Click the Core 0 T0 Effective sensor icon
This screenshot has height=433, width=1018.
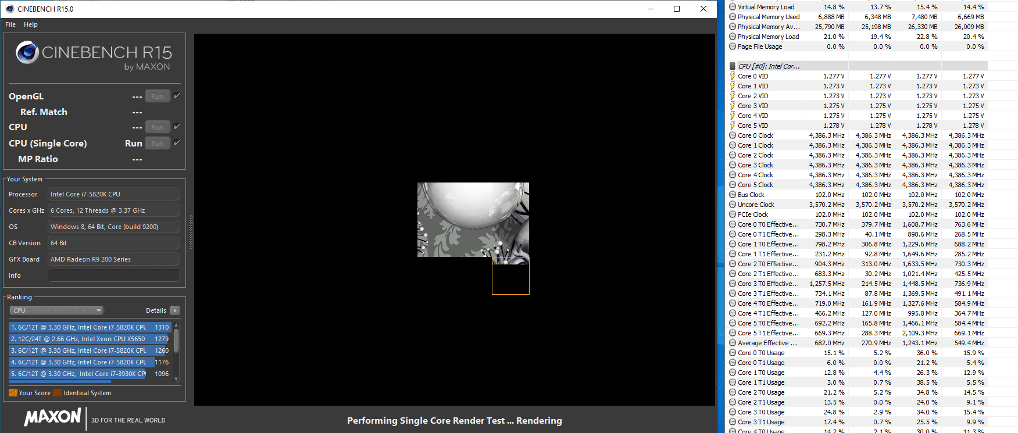[733, 224]
